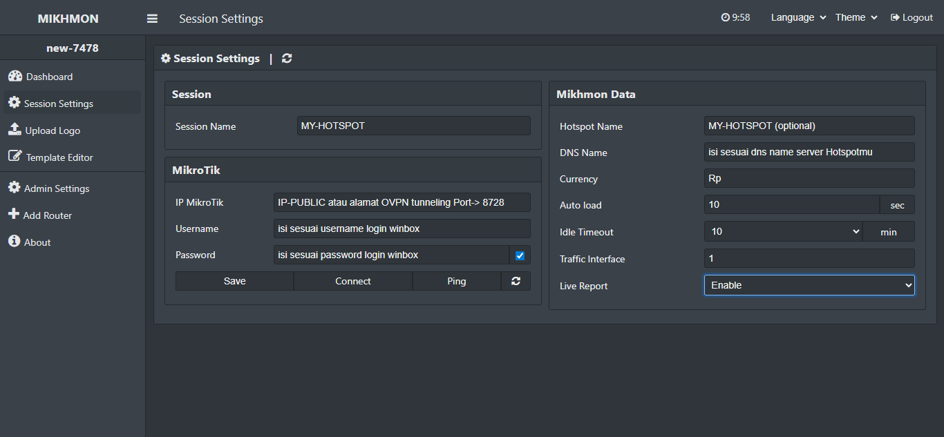Viewport: 944px width, 437px height.
Task: Click the Dashboard gauge icon in sidebar
Action: (x=15, y=76)
